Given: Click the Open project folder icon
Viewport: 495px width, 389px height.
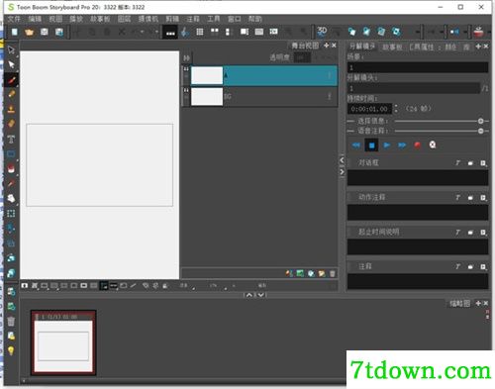Looking at the screenshot, I should tap(30, 32).
